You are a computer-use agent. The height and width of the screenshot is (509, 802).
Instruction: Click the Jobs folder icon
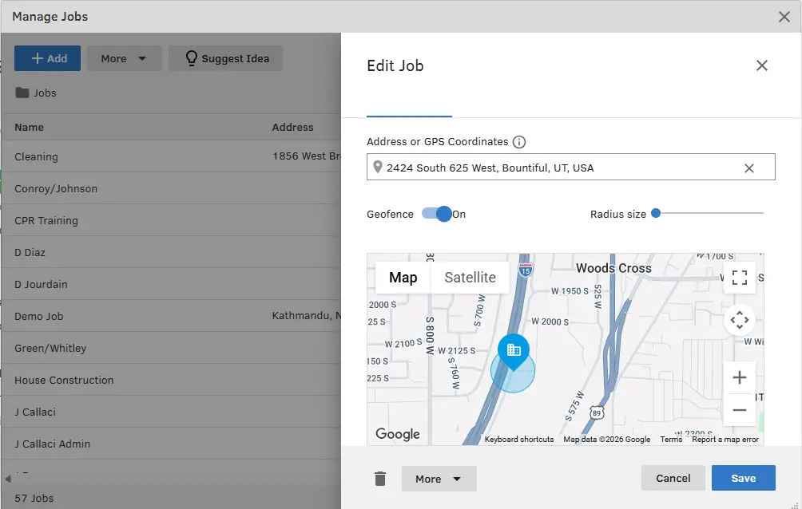22,93
